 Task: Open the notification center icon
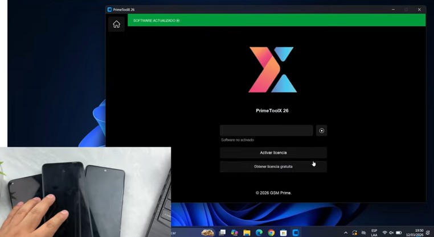coord(428,232)
